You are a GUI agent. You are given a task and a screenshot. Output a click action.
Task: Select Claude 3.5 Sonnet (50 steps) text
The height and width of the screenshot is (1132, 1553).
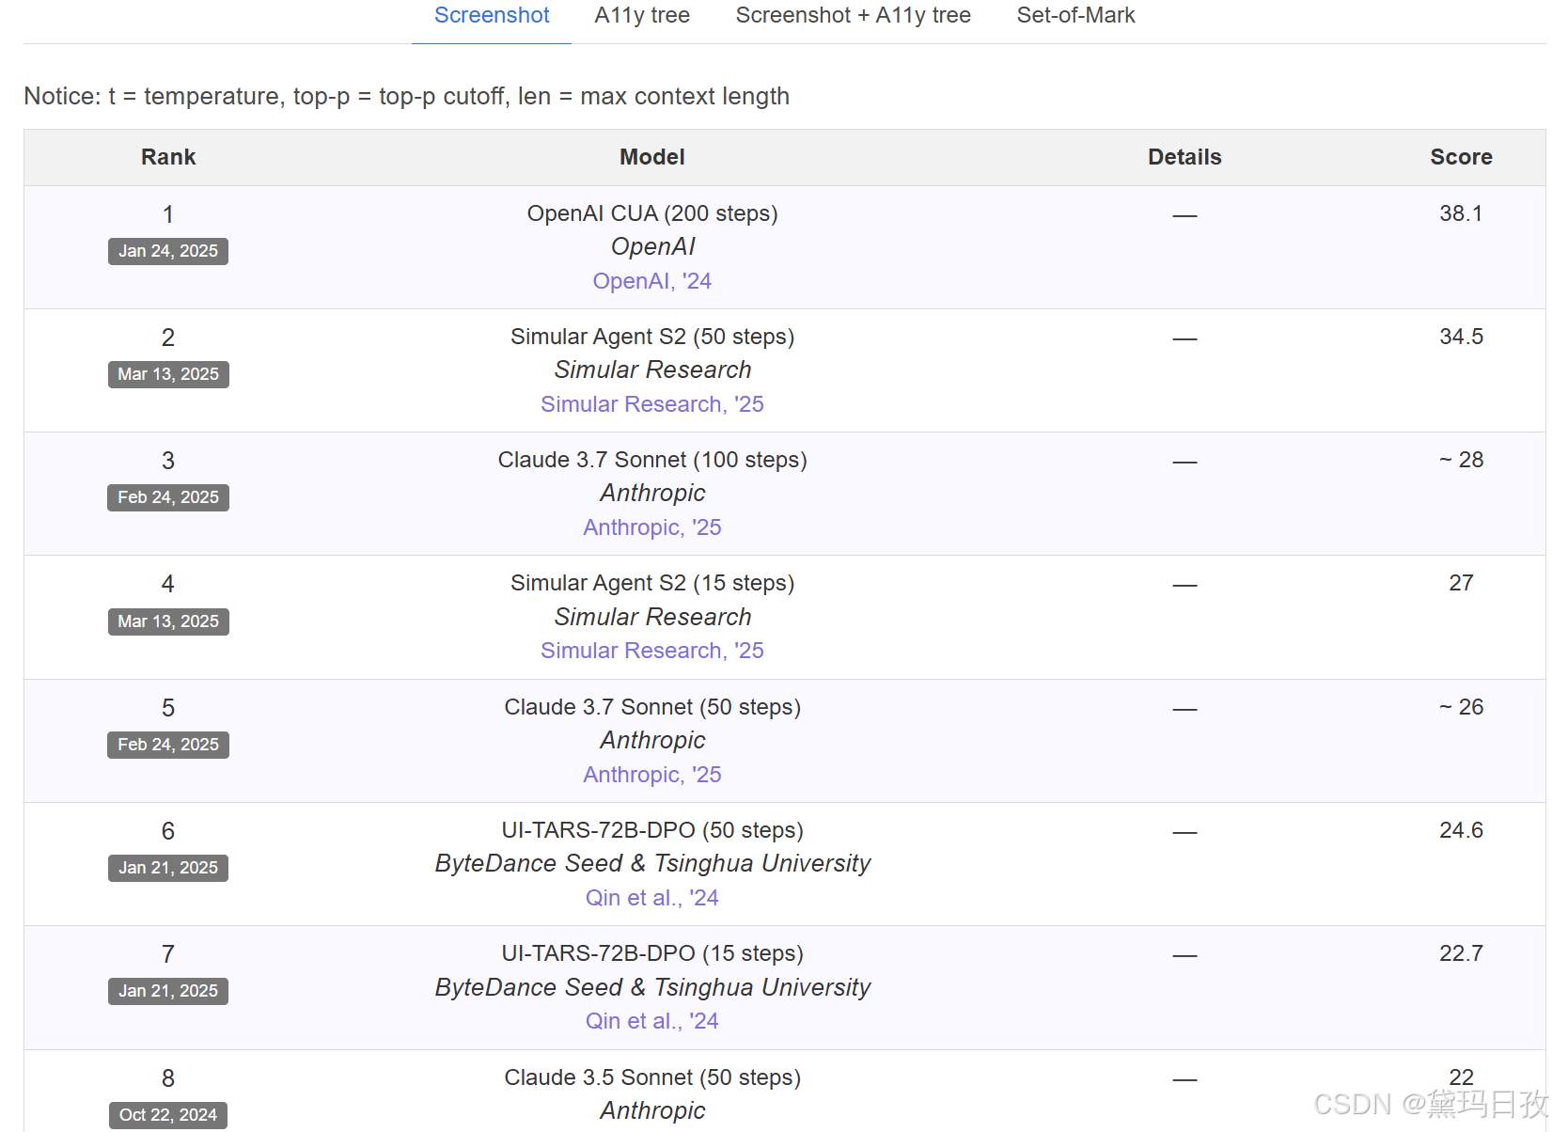[x=652, y=1077]
